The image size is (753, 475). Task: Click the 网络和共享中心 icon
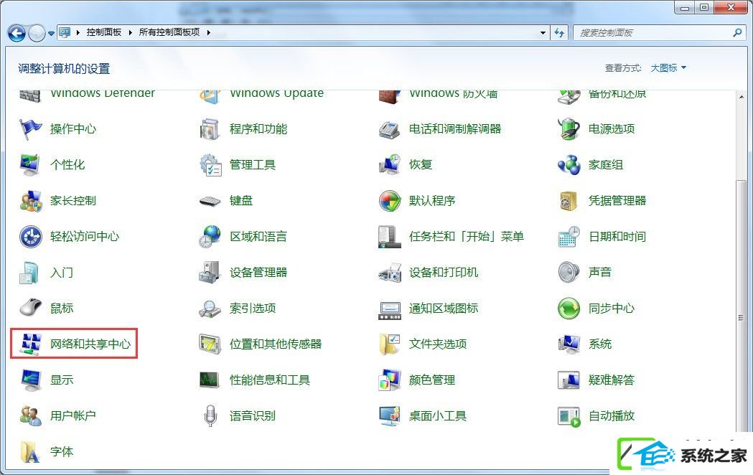(x=31, y=344)
